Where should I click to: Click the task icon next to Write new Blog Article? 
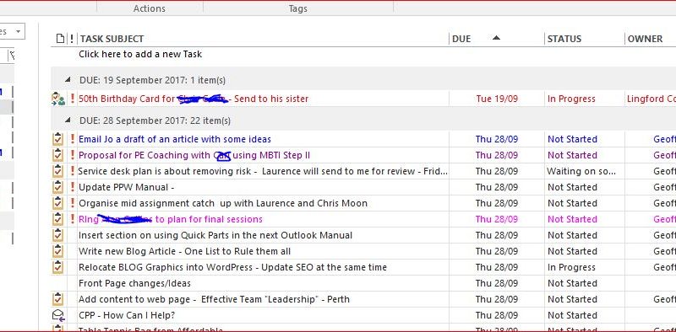click(x=57, y=251)
